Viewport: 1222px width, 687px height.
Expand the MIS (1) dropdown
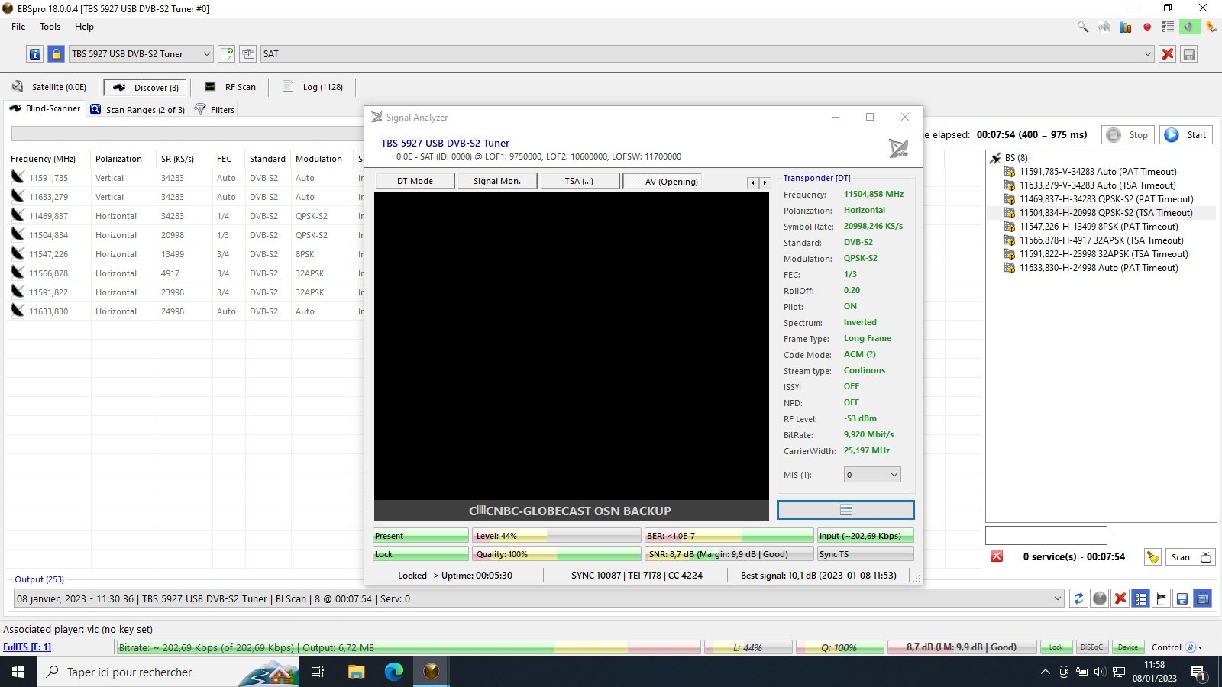coord(872,475)
